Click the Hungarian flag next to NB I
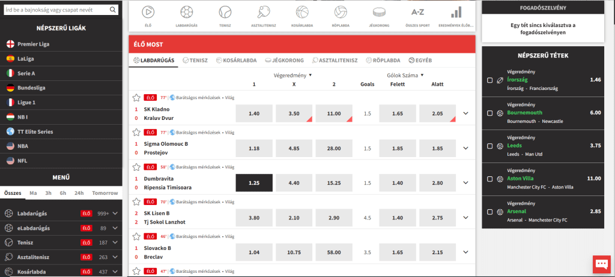Screen dimensions: 615x277 click(x=11, y=117)
